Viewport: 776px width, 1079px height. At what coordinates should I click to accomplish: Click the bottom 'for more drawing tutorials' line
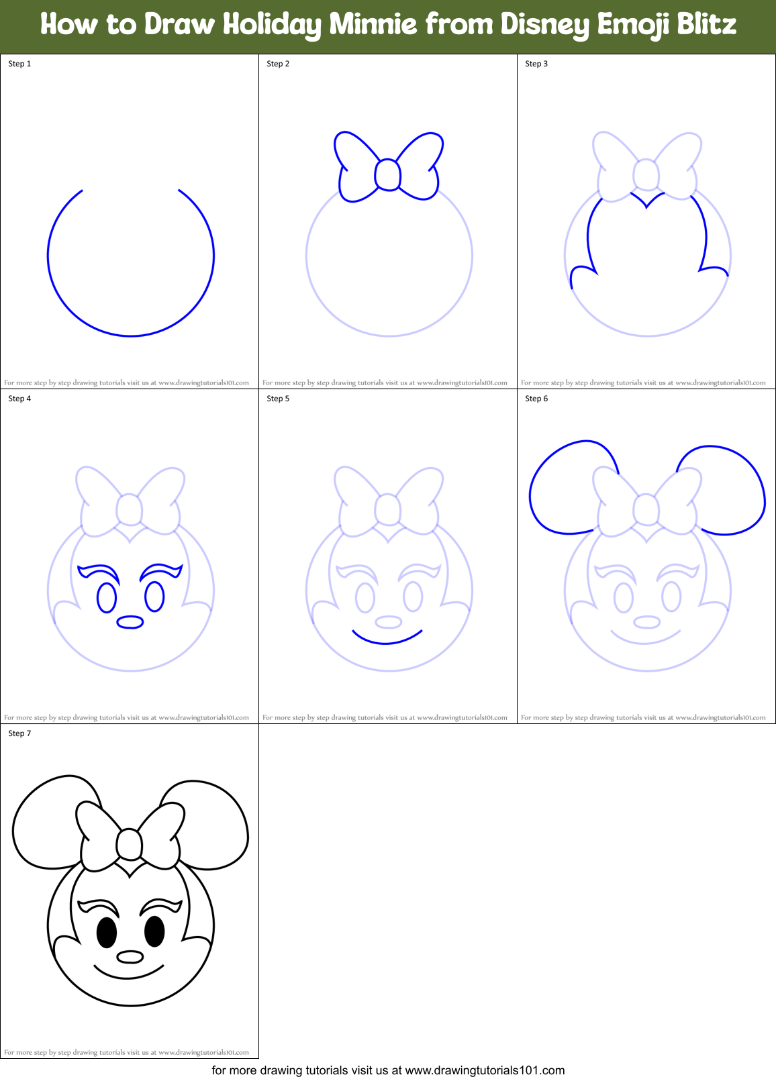point(388,1070)
